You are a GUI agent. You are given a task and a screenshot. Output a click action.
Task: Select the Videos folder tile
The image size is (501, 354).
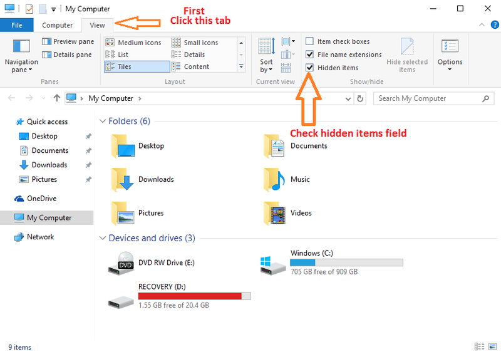pyautogui.click(x=287, y=213)
